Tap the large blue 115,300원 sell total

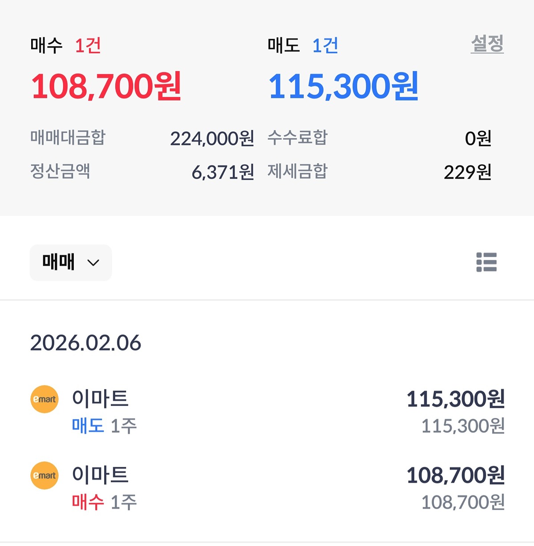343,86
